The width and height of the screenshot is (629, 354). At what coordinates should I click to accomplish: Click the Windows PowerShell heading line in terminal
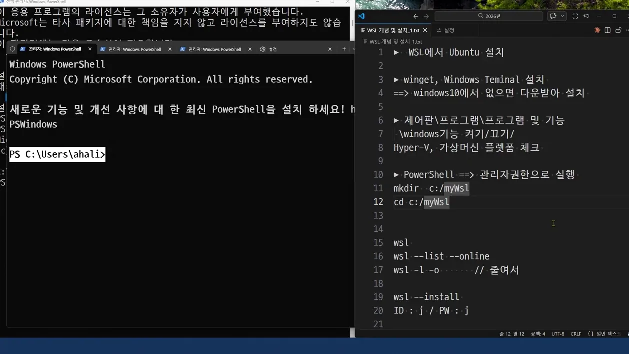click(x=57, y=64)
